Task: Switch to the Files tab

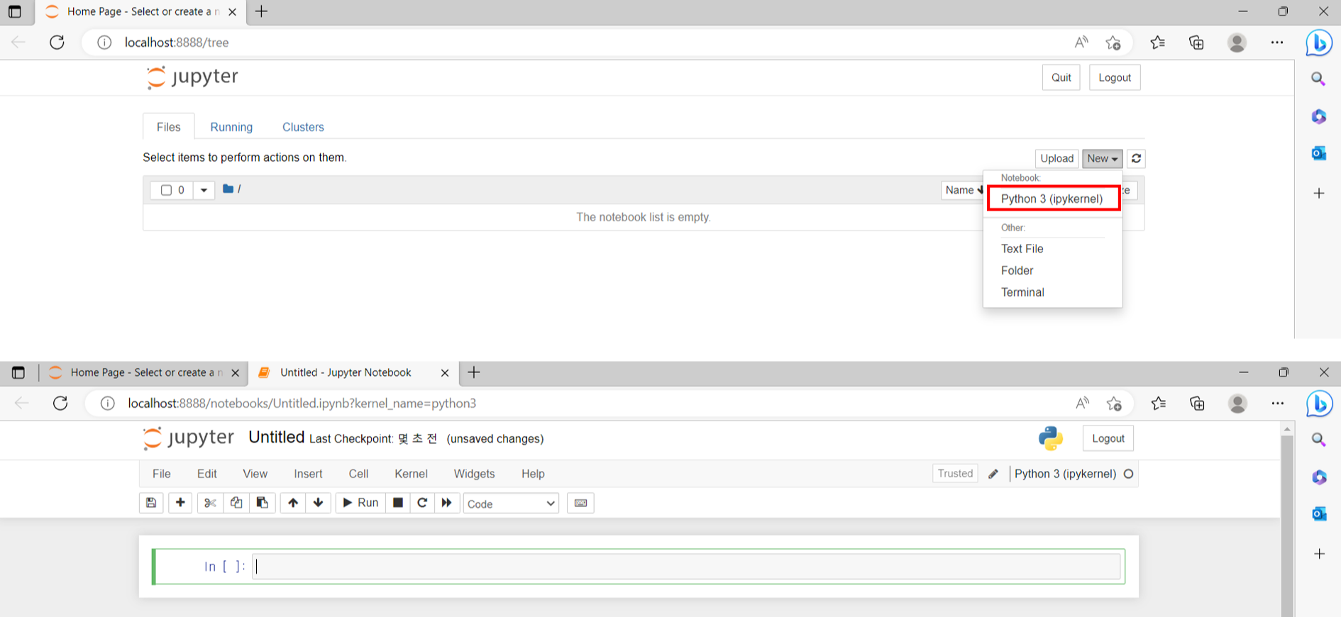Action: pos(169,127)
